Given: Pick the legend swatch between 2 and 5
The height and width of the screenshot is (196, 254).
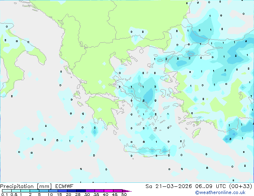Looking at the screenshot, I should [x=34, y=191].
